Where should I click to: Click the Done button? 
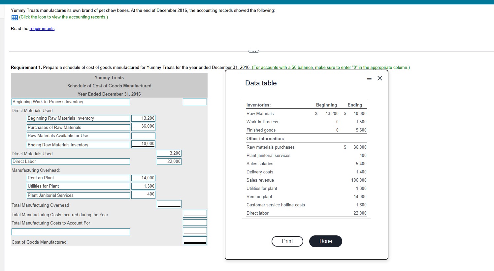click(x=326, y=241)
